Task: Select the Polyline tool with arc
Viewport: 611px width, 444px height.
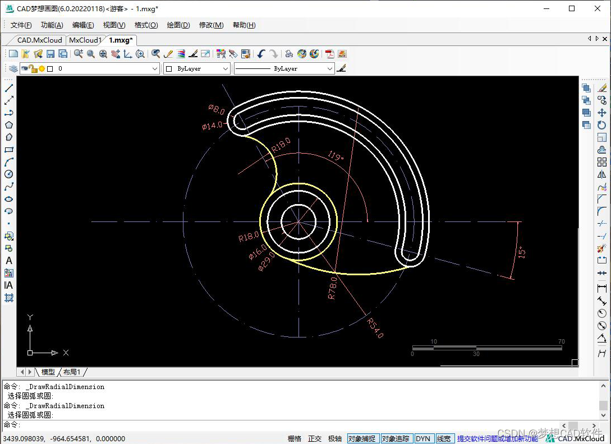Action: [8, 113]
